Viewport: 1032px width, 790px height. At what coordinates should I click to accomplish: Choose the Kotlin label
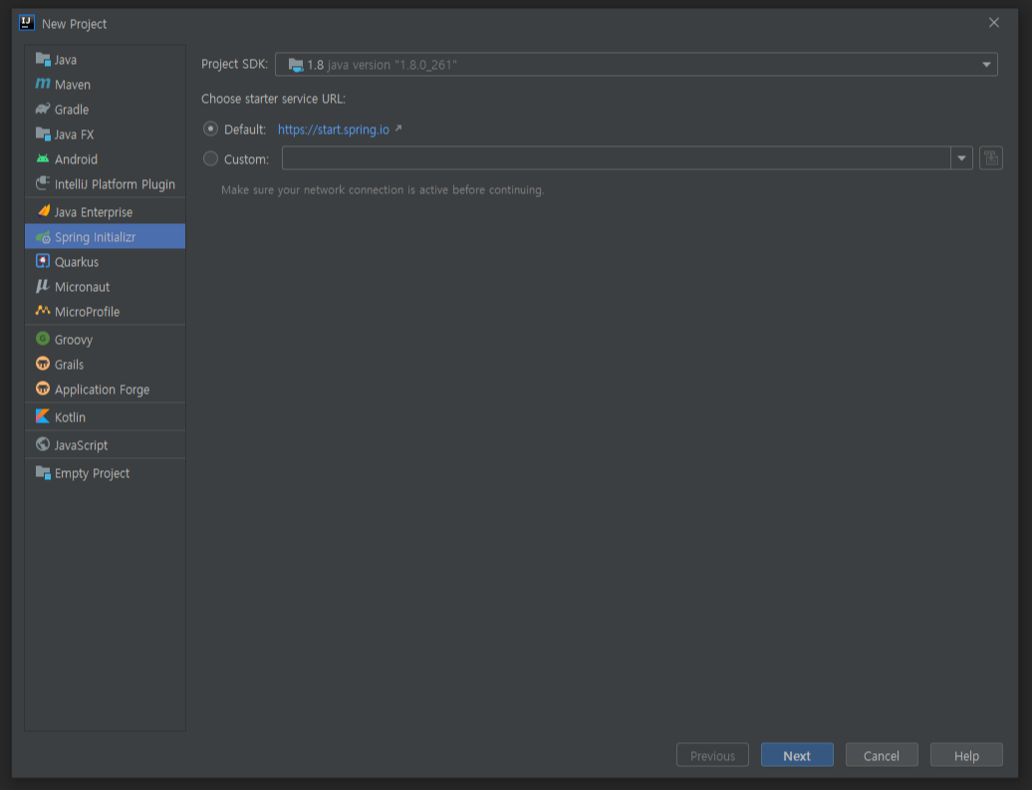coord(71,417)
